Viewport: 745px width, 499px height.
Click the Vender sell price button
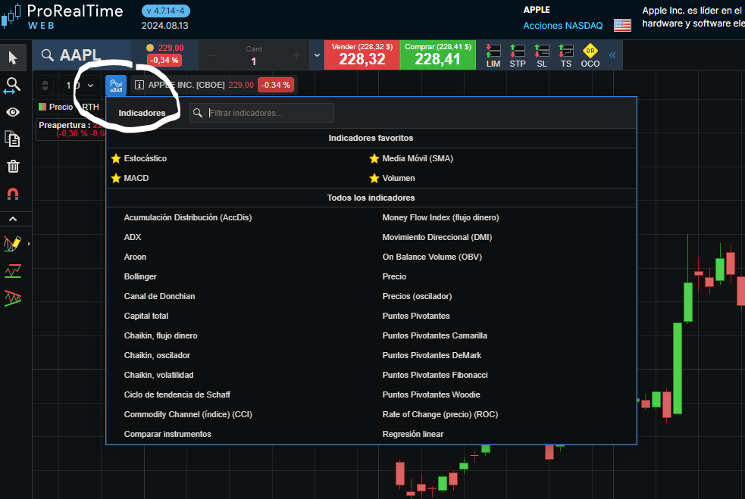(362, 55)
